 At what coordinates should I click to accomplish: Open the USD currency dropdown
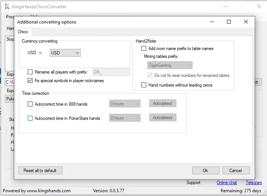click(65, 53)
